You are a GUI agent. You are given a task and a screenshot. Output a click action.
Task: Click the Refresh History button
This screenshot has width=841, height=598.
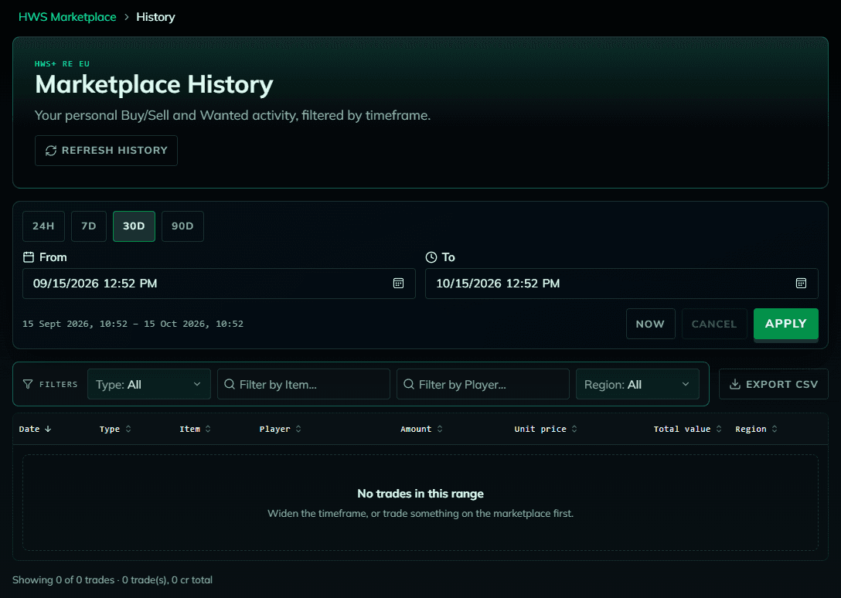106,151
